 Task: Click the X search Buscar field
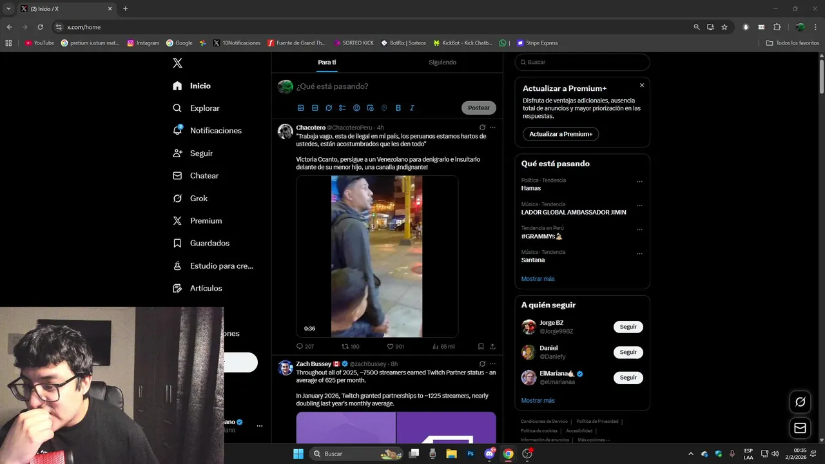pyautogui.click(x=583, y=63)
